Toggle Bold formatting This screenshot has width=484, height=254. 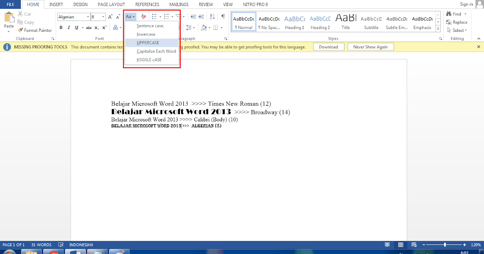click(x=61, y=28)
